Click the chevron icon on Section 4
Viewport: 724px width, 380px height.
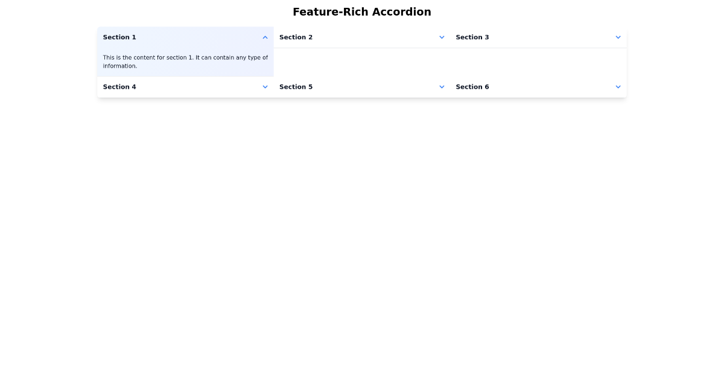[x=265, y=87]
